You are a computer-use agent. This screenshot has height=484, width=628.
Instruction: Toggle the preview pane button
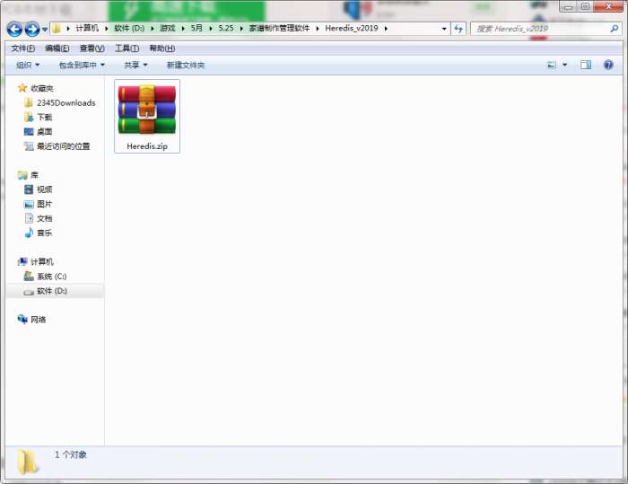click(586, 65)
